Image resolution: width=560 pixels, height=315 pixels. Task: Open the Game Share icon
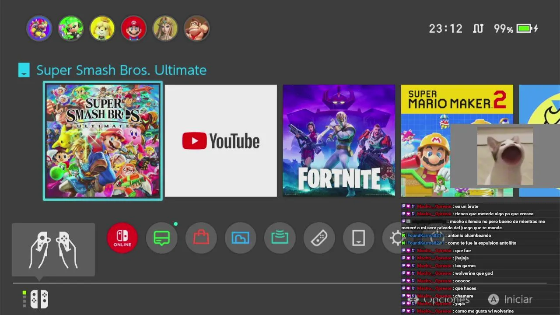(x=280, y=238)
